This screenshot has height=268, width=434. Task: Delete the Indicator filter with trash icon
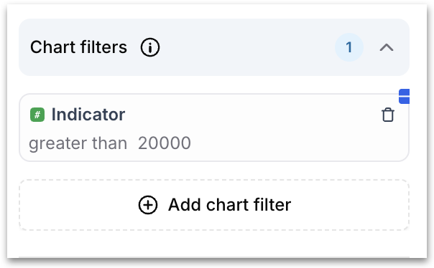tap(388, 115)
